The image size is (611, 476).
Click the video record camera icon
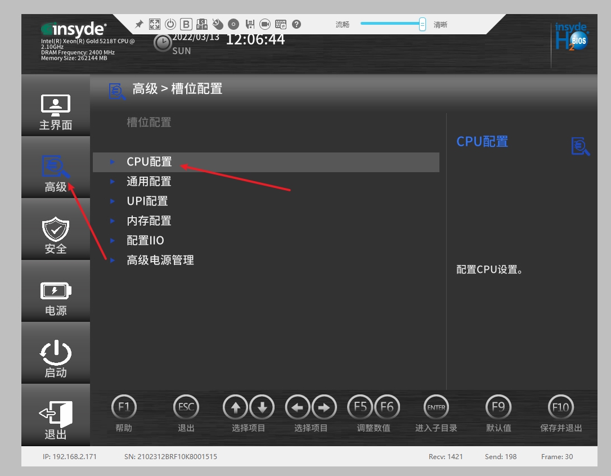point(265,24)
